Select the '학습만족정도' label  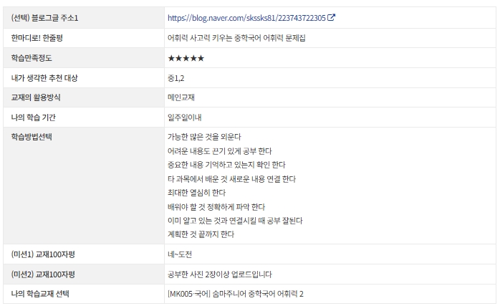32,58
